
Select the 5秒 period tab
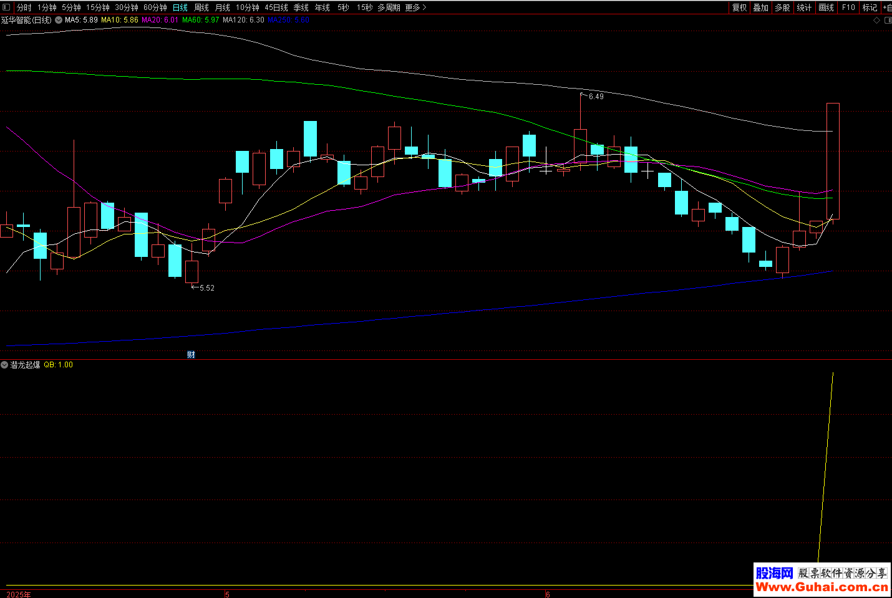pos(343,7)
